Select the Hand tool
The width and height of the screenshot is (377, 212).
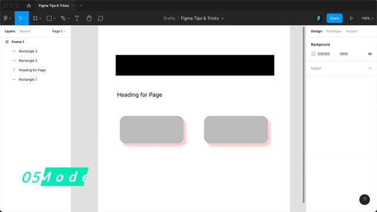[x=89, y=18]
